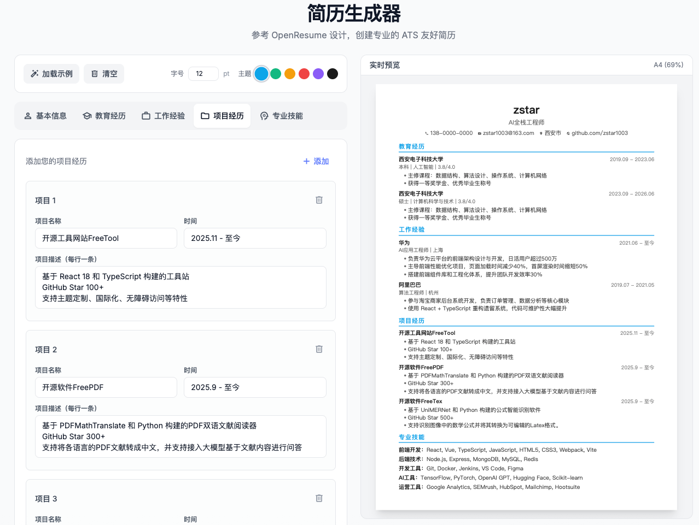Switch to the 基本信息 tab

coord(45,116)
